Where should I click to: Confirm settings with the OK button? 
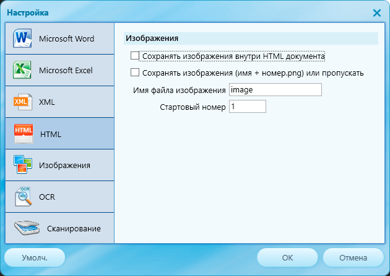tap(287, 257)
